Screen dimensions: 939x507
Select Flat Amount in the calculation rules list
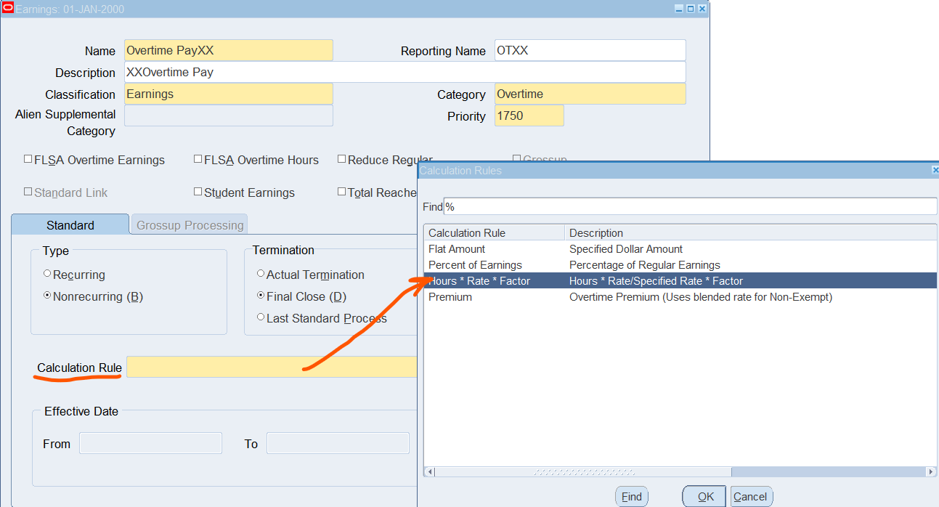457,249
